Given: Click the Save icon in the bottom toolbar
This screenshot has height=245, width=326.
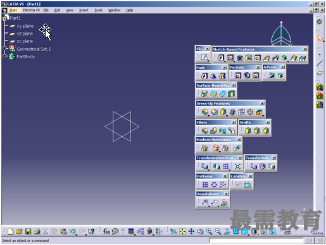Looking at the screenshot, I should click(28, 232).
